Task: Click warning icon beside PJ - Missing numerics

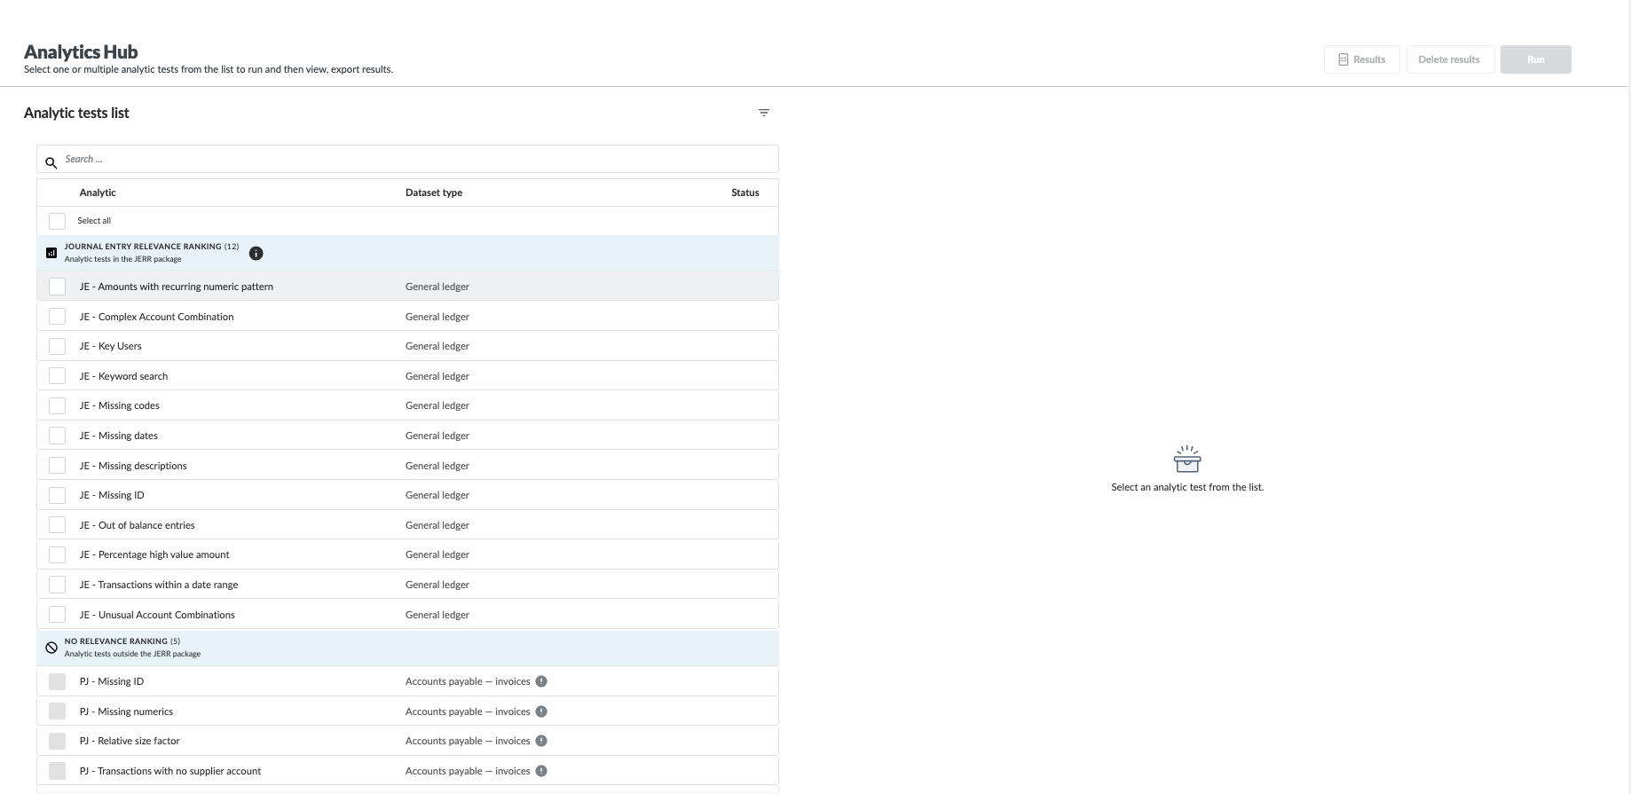Action: pyautogui.click(x=541, y=711)
